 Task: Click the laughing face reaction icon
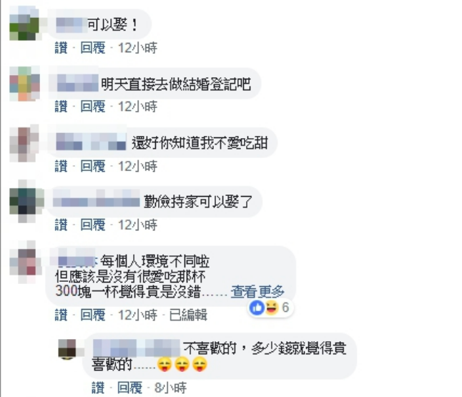click(x=272, y=308)
